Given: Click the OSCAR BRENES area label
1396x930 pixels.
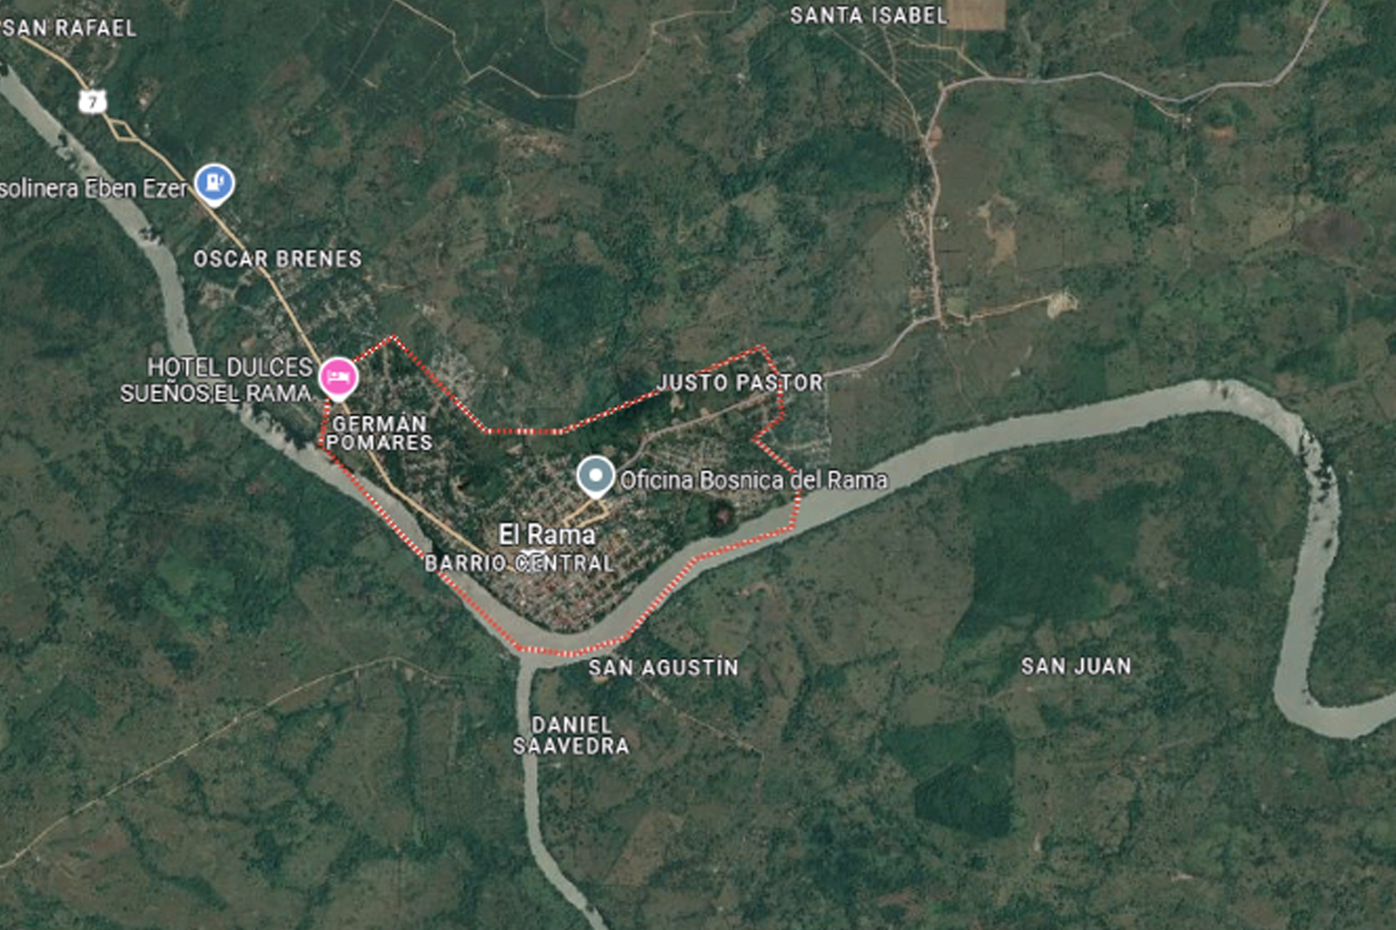Looking at the screenshot, I should click(277, 259).
